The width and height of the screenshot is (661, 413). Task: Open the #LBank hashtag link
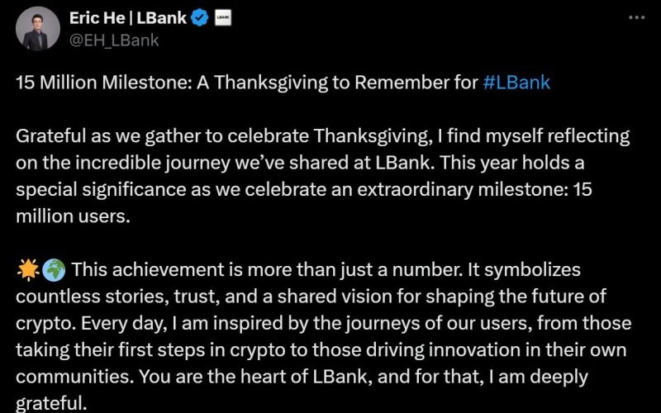click(516, 83)
